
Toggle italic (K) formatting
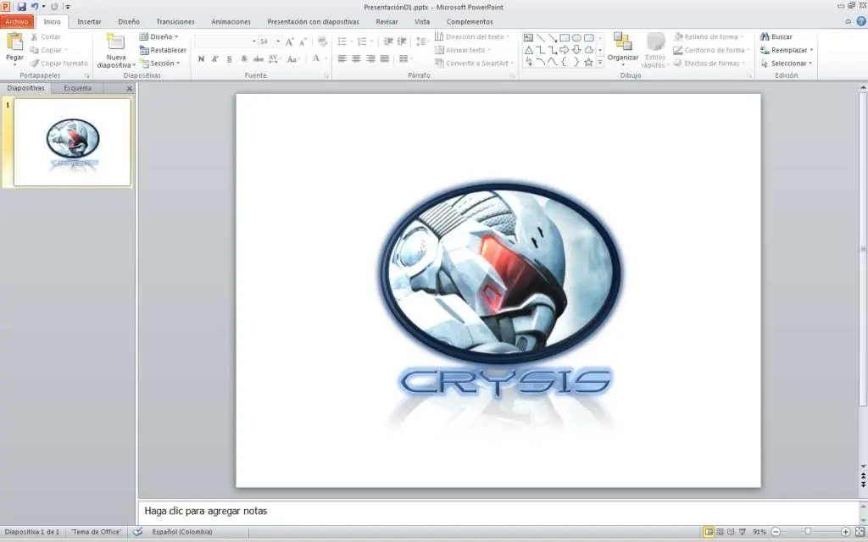tap(215, 58)
